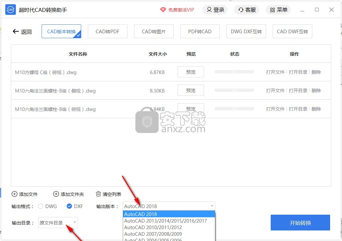Click the 添加文件夹 plus icon

pyautogui.click(x=56, y=194)
